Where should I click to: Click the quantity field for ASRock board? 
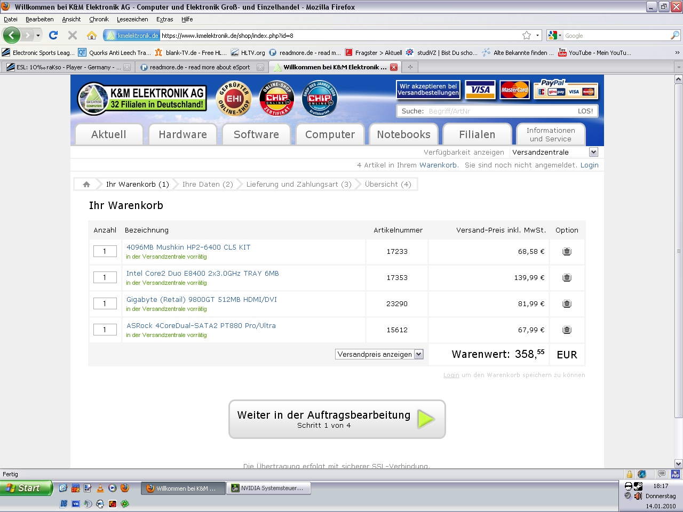coord(105,330)
